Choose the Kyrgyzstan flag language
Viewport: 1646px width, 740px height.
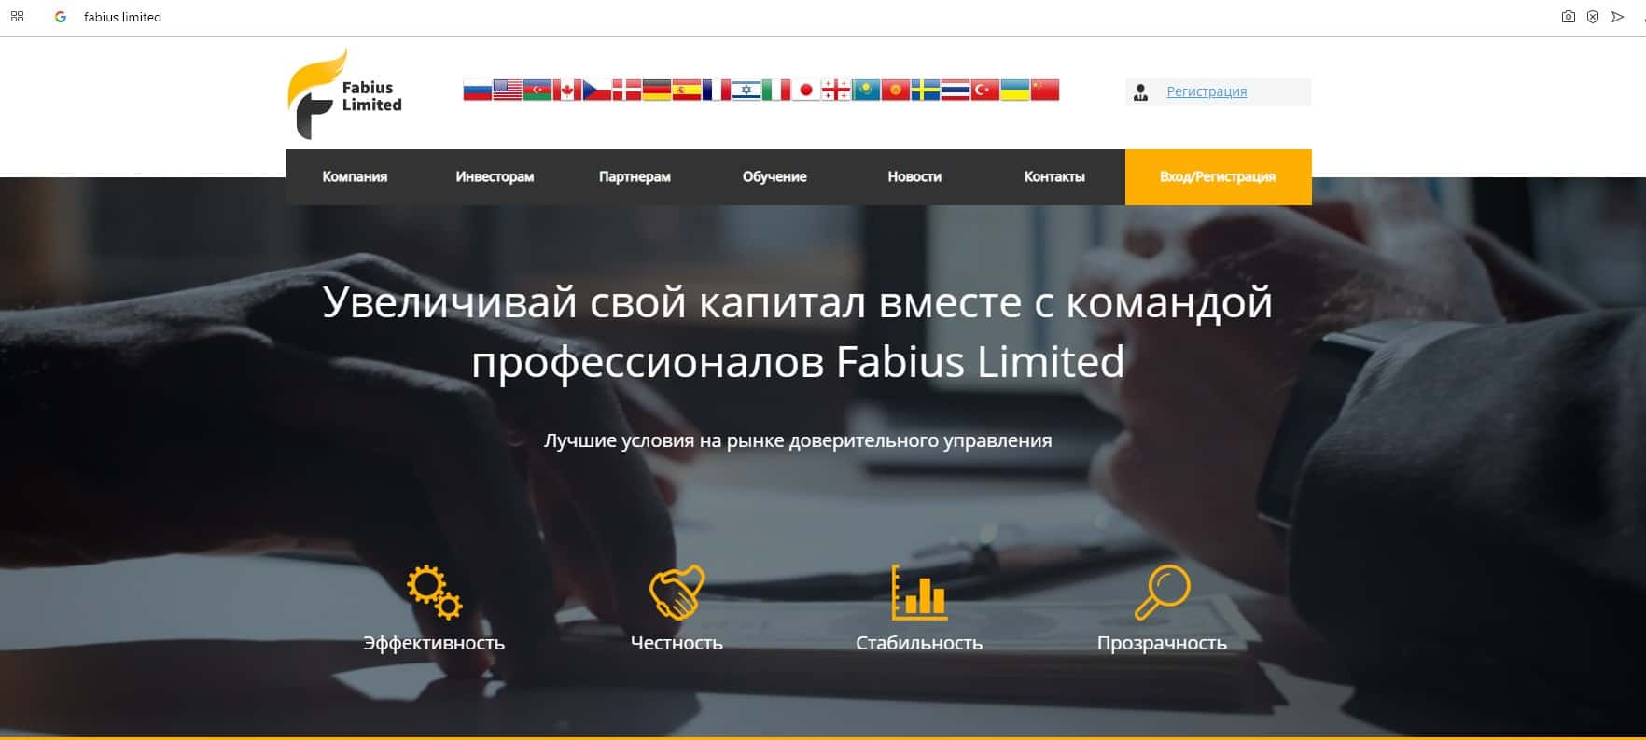pos(896,90)
